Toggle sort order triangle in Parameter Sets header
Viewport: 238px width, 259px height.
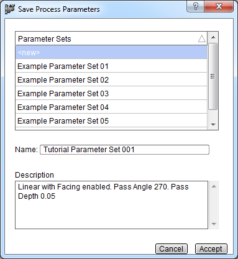click(202, 39)
